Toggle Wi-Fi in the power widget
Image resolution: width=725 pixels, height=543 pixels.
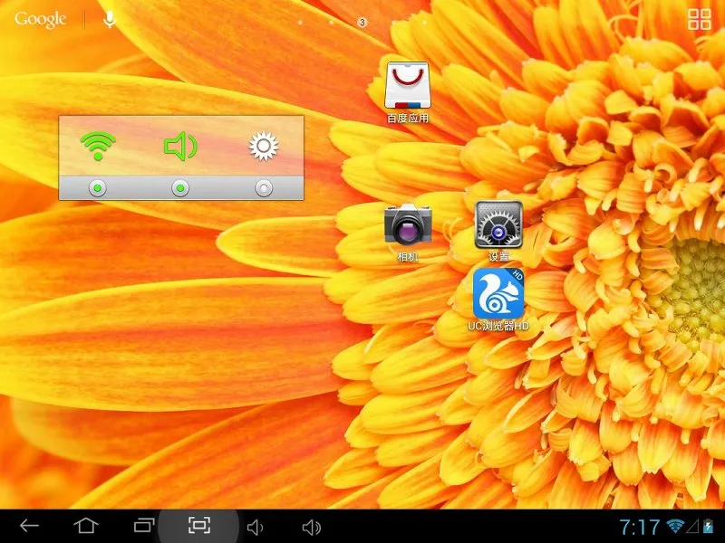click(98, 146)
